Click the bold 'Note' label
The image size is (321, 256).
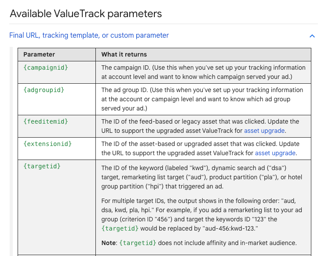tap(109, 243)
